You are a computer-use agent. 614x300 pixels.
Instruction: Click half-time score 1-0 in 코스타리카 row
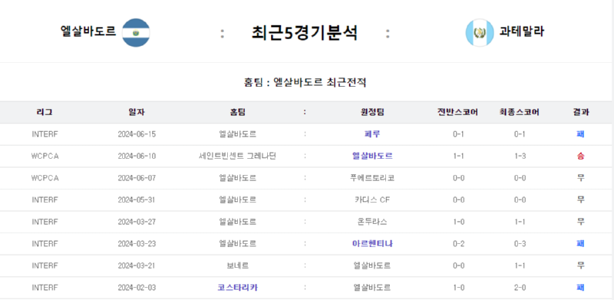click(x=458, y=288)
